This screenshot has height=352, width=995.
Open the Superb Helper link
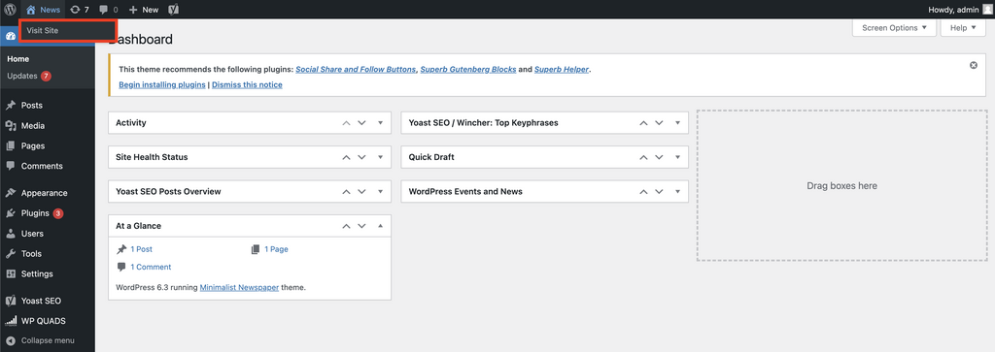[x=563, y=70]
